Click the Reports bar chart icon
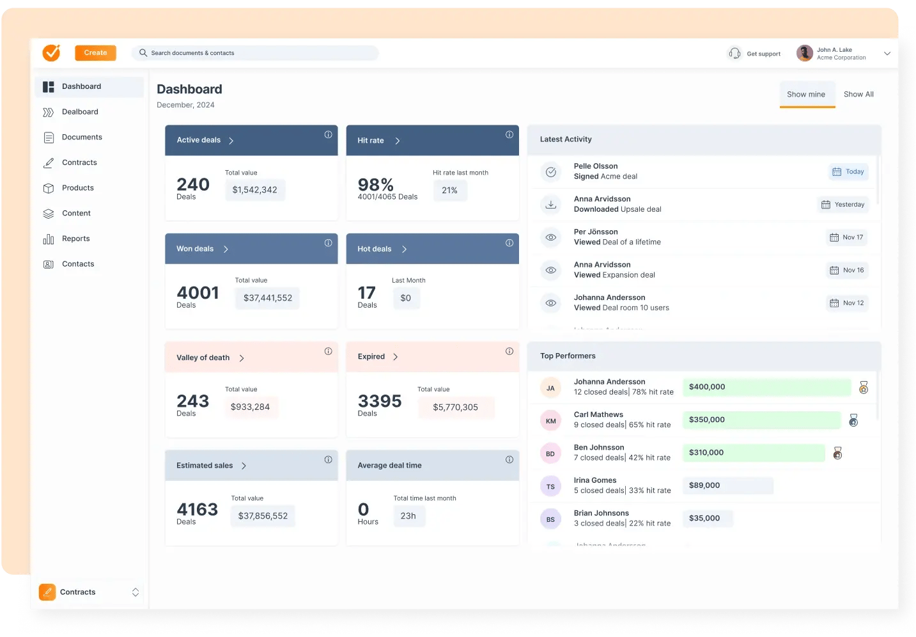This screenshot has height=637, width=916. click(49, 239)
